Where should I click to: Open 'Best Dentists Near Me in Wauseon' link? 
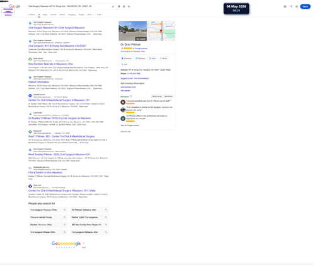coord(50,64)
